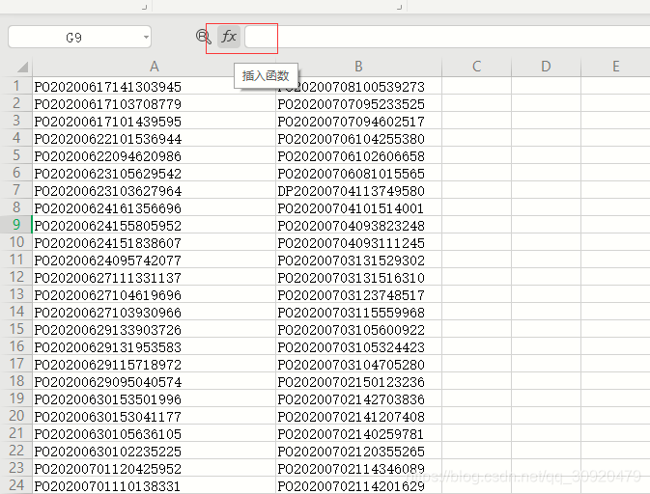Click cell PO20200702150123236
The height and width of the screenshot is (494, 650).
coord(359,382)
